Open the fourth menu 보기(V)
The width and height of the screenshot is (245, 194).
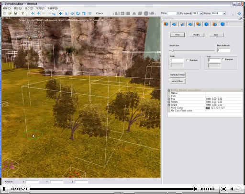click(x=40, y=8)
